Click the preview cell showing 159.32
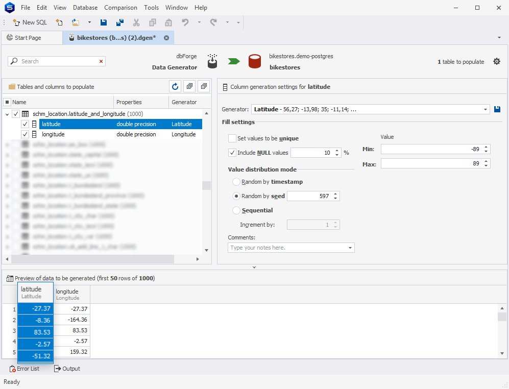The height and width of the screenshot is (389, 509). coord(72,352)
